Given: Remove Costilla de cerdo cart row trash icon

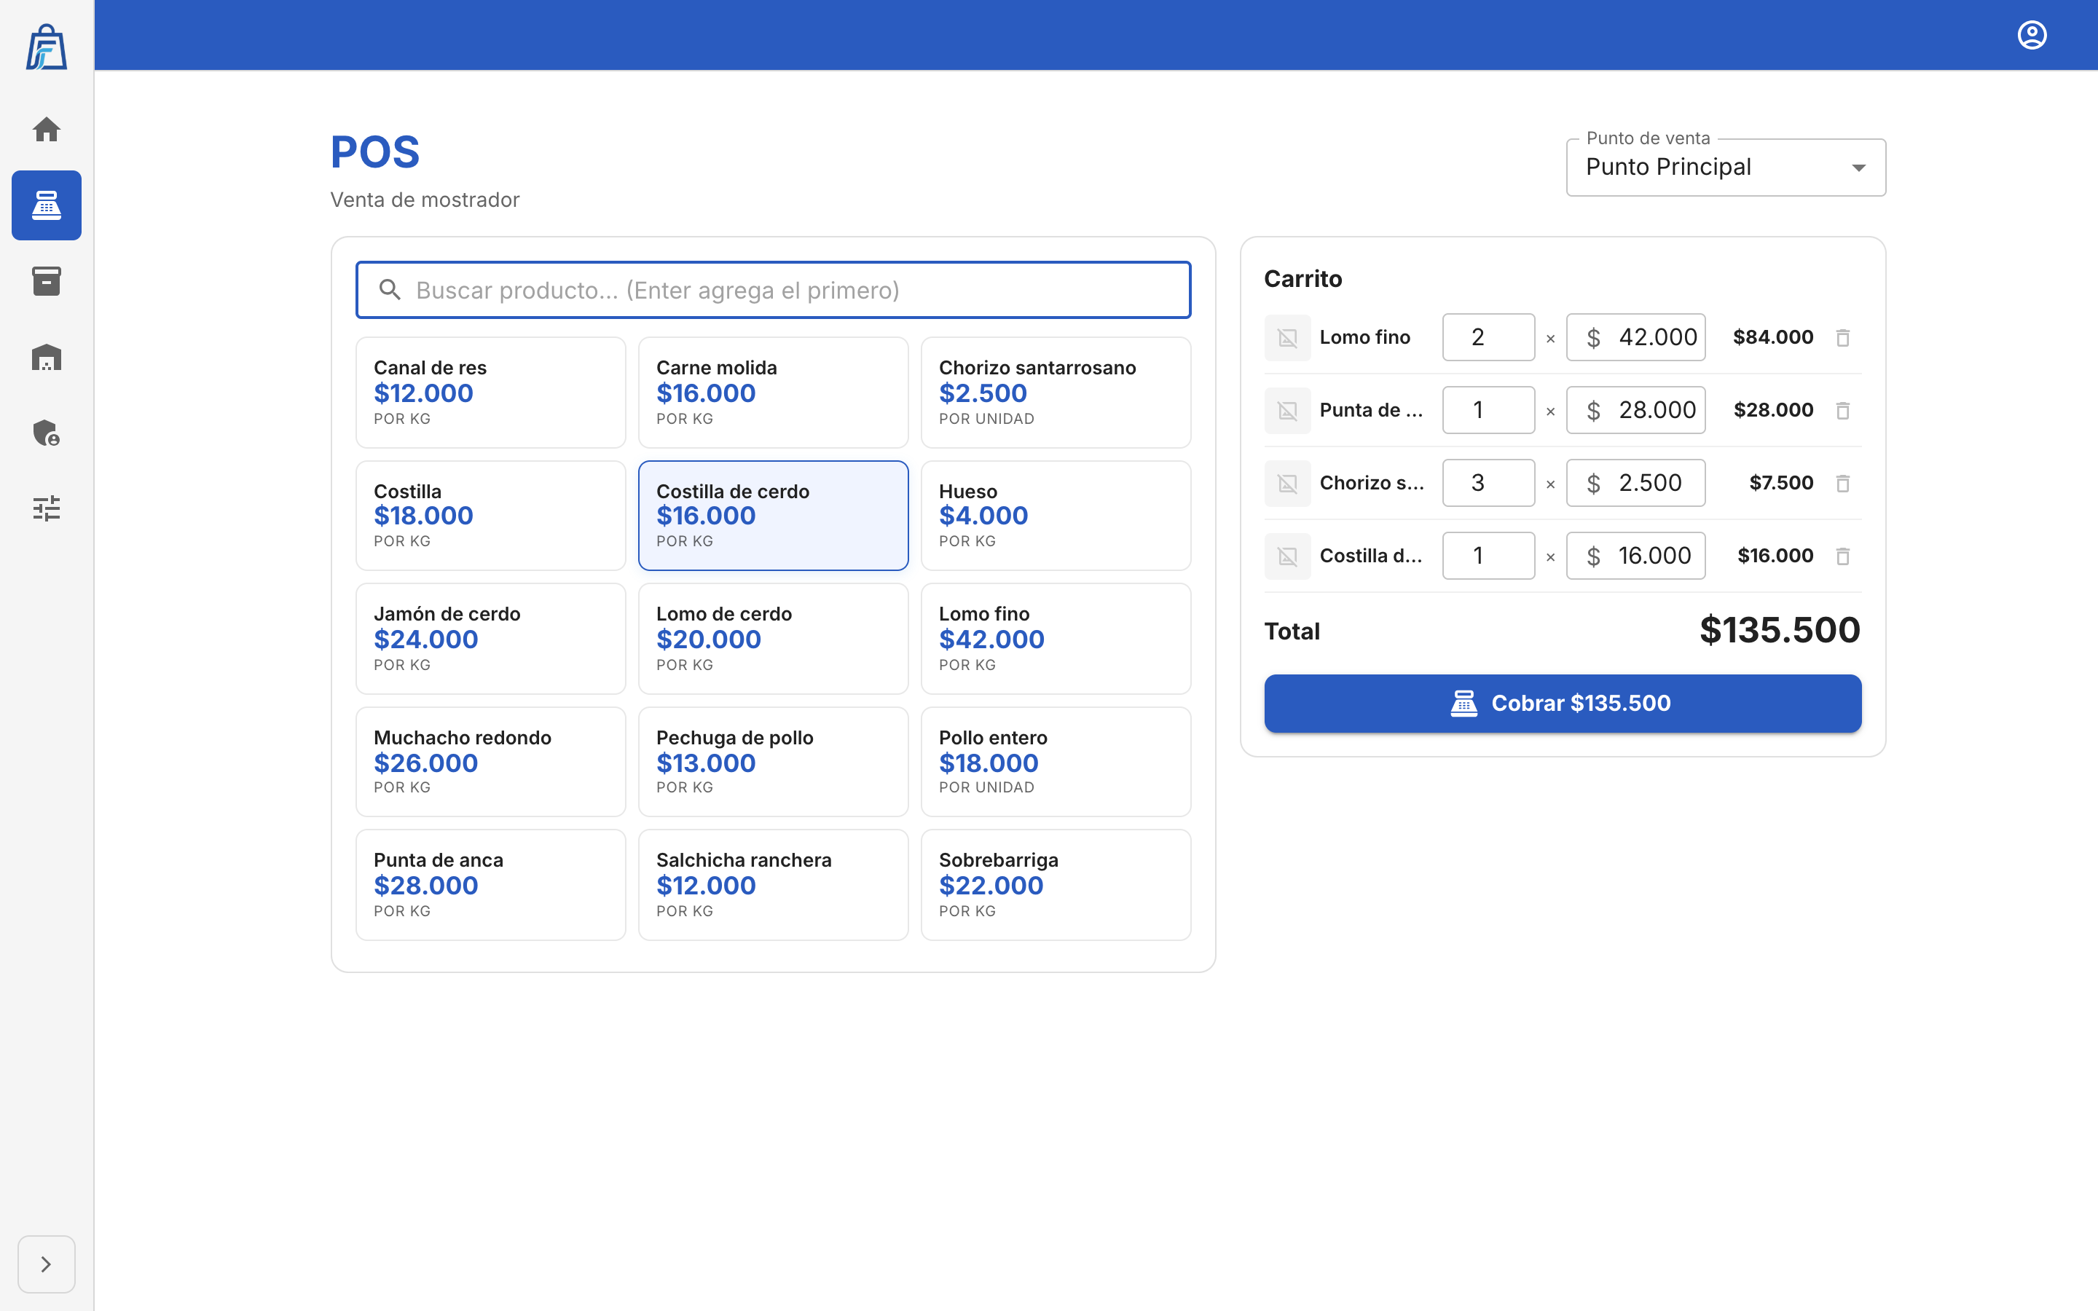Looking at the screenshot, I should tap(1843, 556).
